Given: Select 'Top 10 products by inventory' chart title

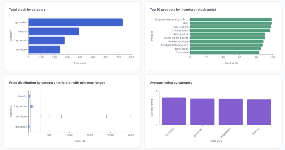Looking at the screenshot, I should click(183, 10).
